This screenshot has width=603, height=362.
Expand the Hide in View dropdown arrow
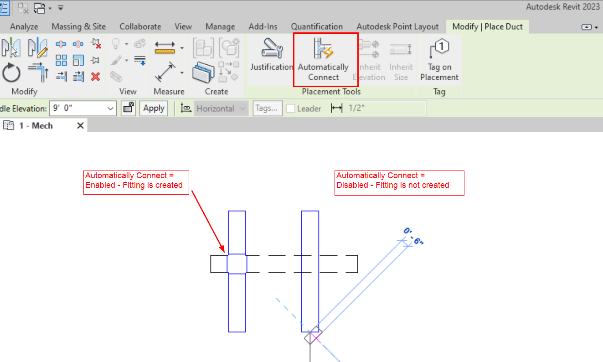coord(126,45)
